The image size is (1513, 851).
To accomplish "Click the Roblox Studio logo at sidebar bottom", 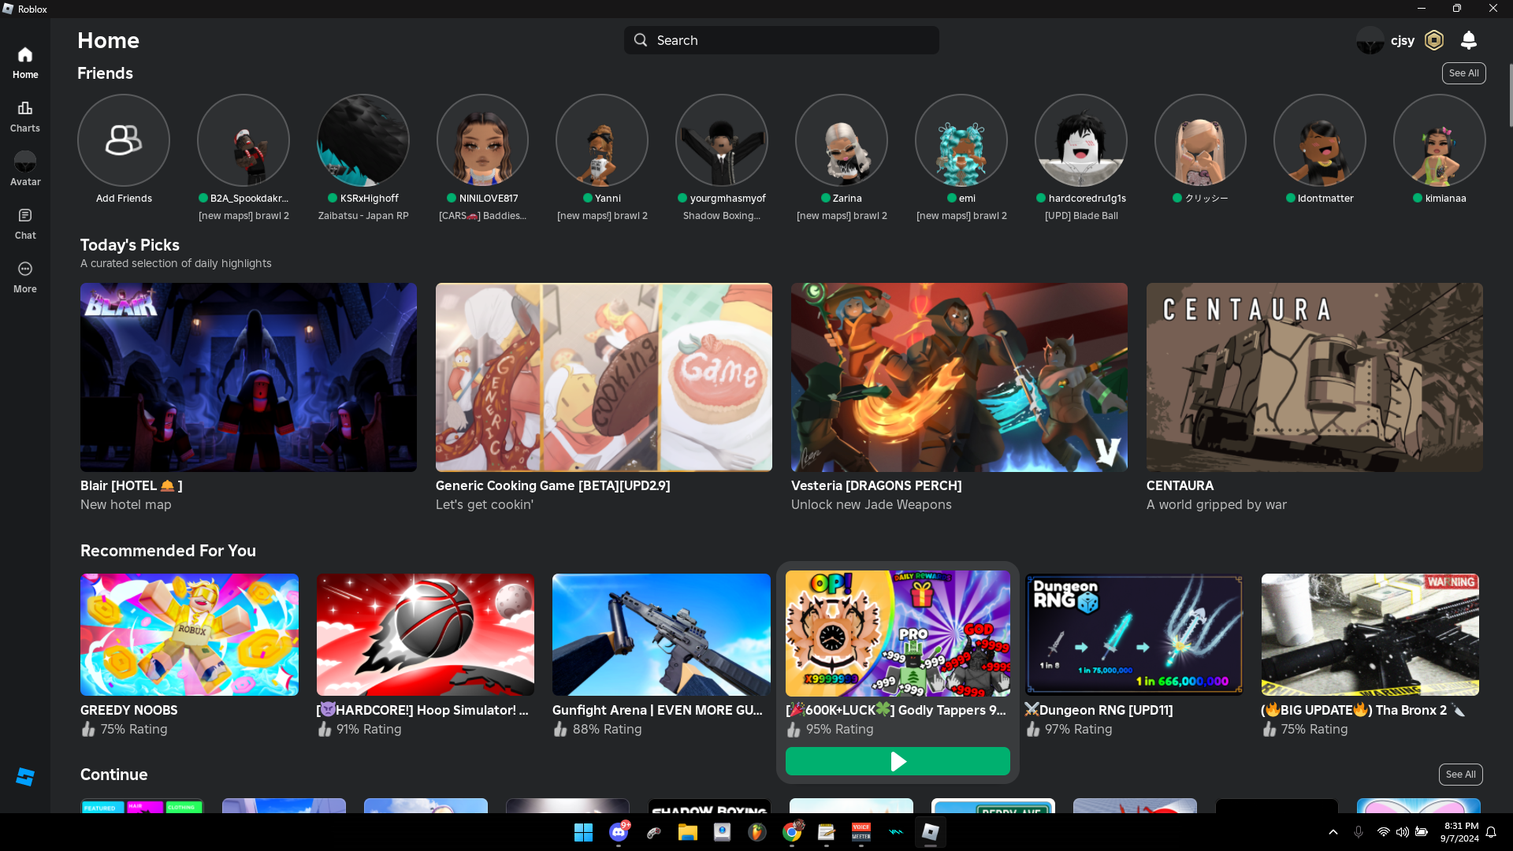I will coord(25,777).
